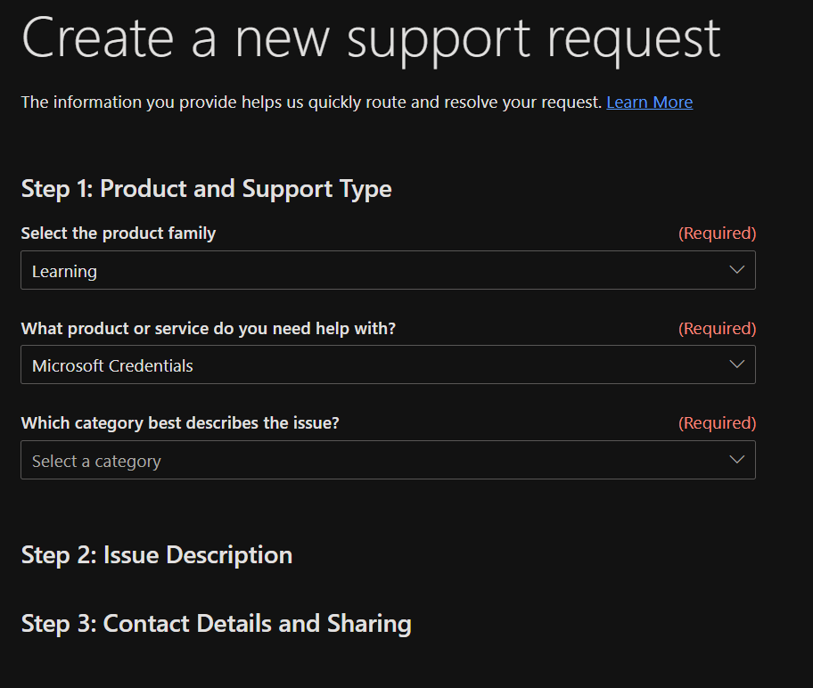This screenshot has height=688, width=813.
Task: Click the Required marker for product family
Action: [x=717, y=233]
